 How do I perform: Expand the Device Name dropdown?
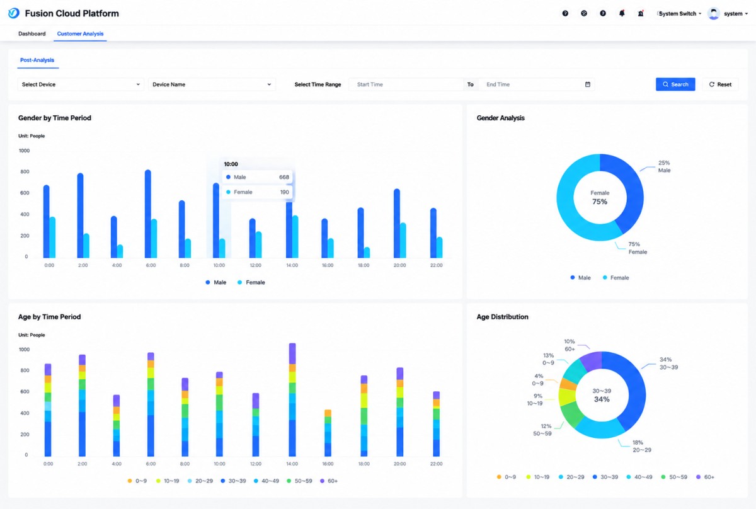point(212,84)
